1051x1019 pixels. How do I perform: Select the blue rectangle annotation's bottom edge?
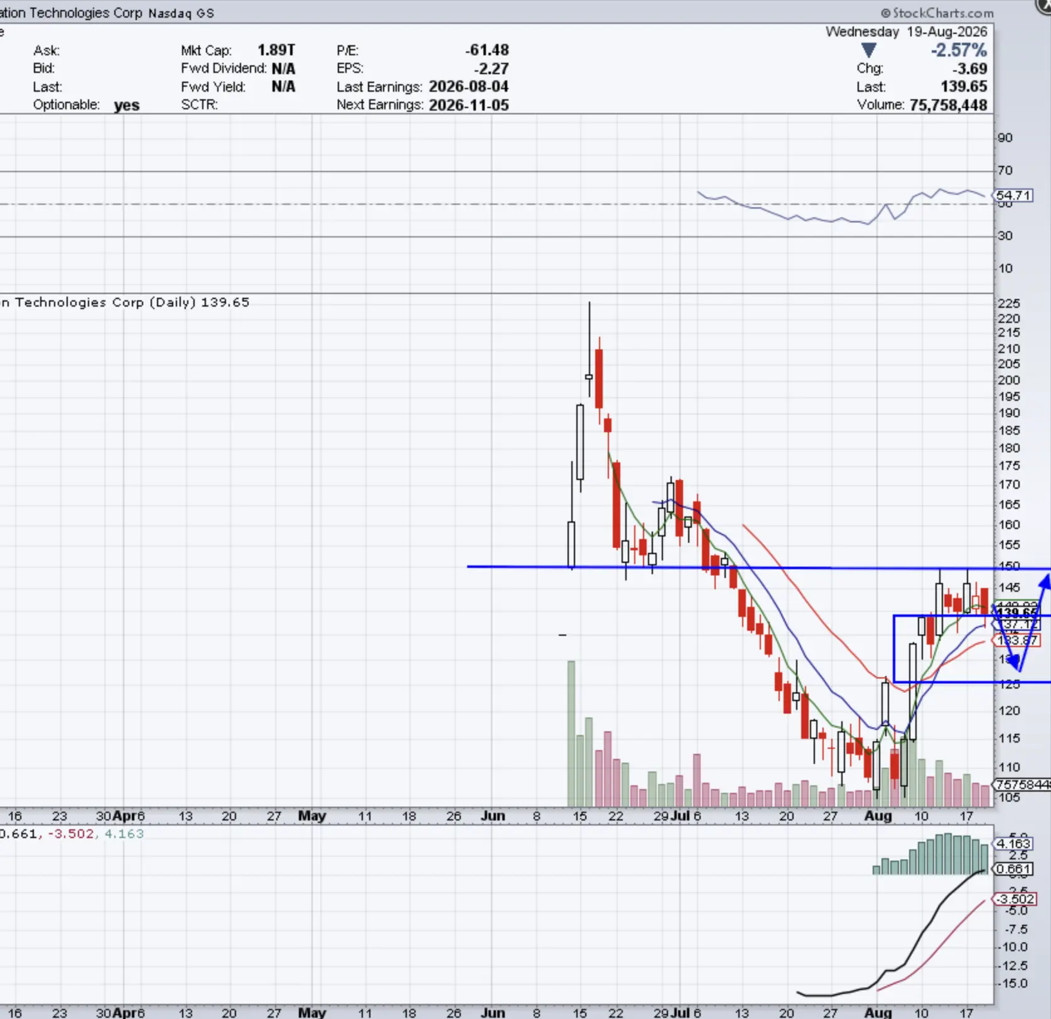click(x=972, y=682)
